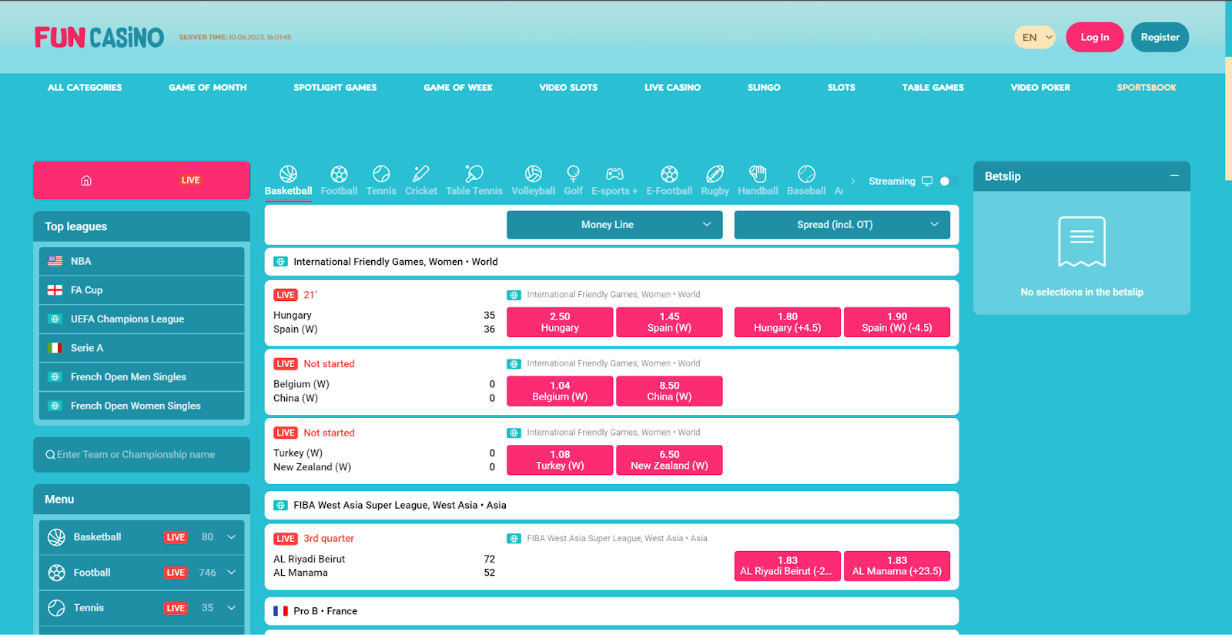Show more sports with the right arrow
This screenshot has height=635, width=1232.
[852, 182]
